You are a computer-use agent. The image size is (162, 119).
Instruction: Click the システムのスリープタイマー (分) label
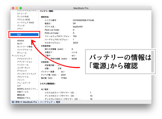click(61, 92)
